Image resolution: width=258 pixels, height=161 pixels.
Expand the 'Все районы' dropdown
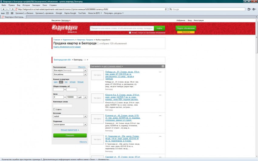point(70,74)
